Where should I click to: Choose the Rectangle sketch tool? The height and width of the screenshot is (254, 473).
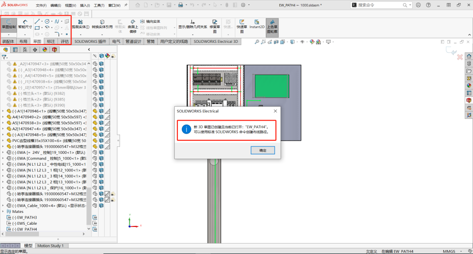click(x=37, y=28)
